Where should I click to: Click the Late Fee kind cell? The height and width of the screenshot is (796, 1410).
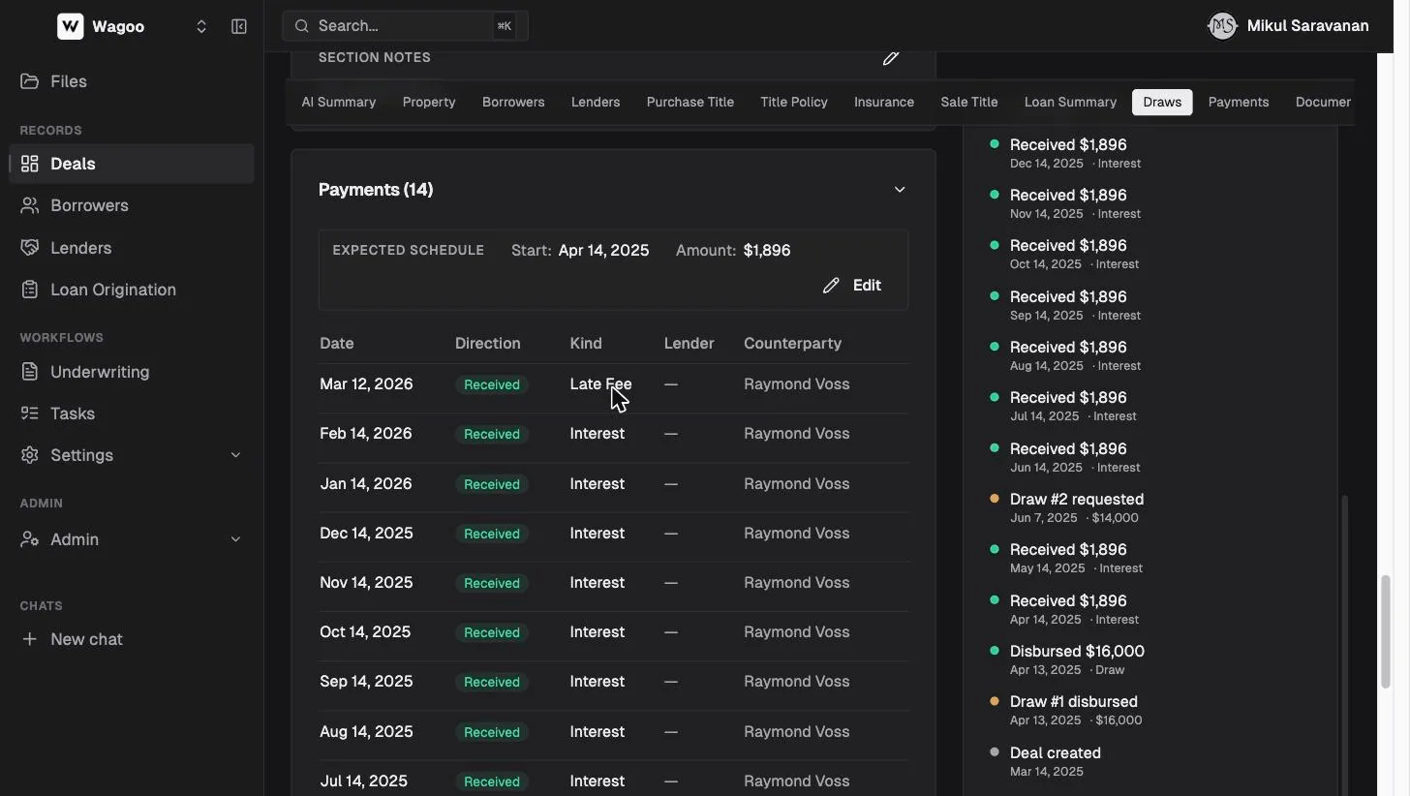pyautogui.click(x=600, y=384)
